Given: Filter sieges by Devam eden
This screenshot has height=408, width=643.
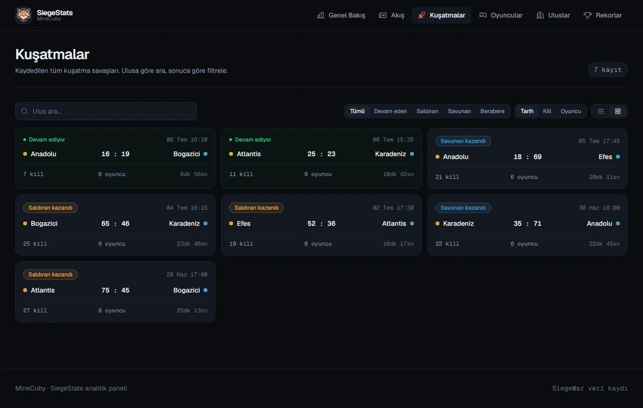Looking at the screenshot, I should 391,111.
